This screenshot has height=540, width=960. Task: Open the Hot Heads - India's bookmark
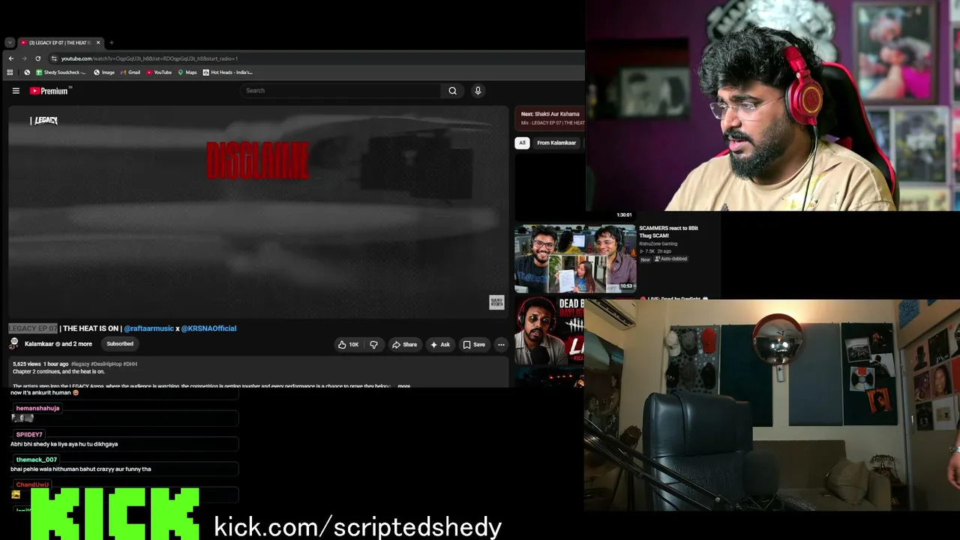[227, 73]
